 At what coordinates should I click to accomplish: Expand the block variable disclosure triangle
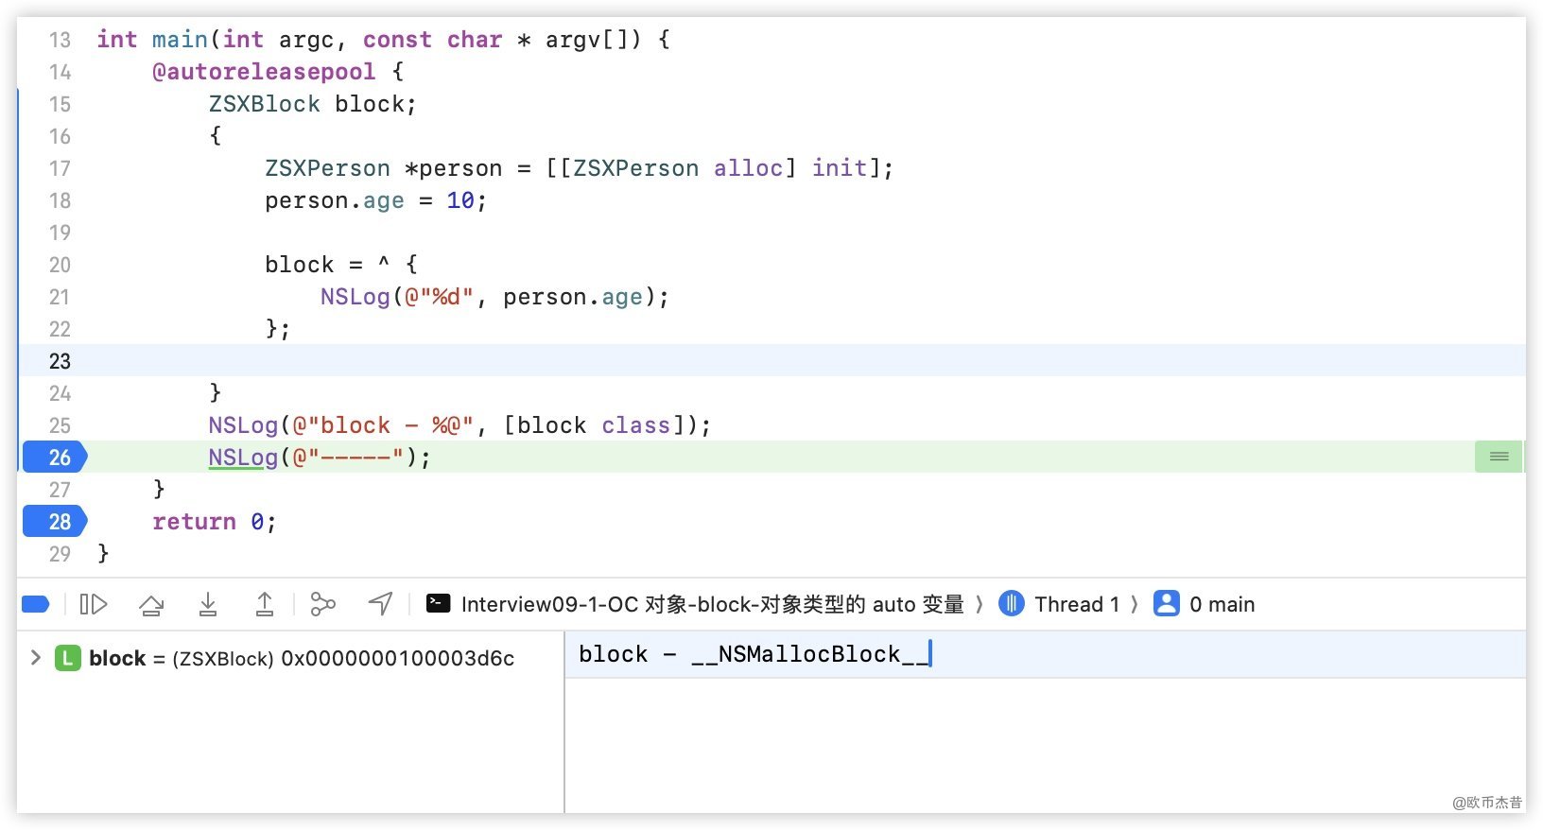tap(36, 658)
